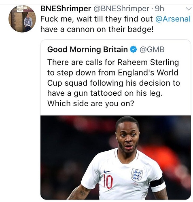Screen dimensions: 193x202
Task: Click the quoted tweet card border area
Action: (x=116, y=119)
